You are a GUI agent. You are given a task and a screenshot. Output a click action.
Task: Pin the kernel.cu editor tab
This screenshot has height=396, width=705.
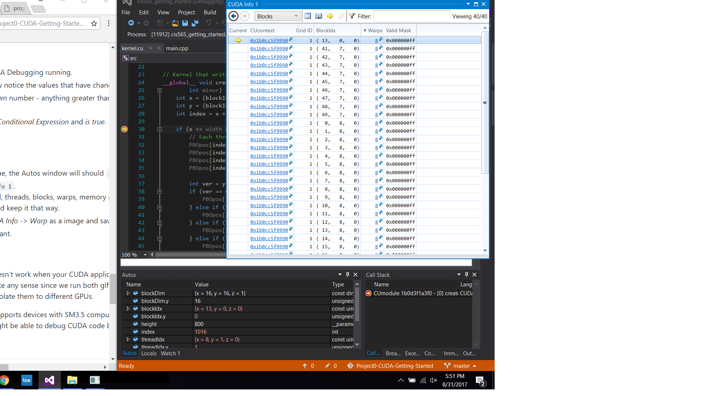pos(151,48)
